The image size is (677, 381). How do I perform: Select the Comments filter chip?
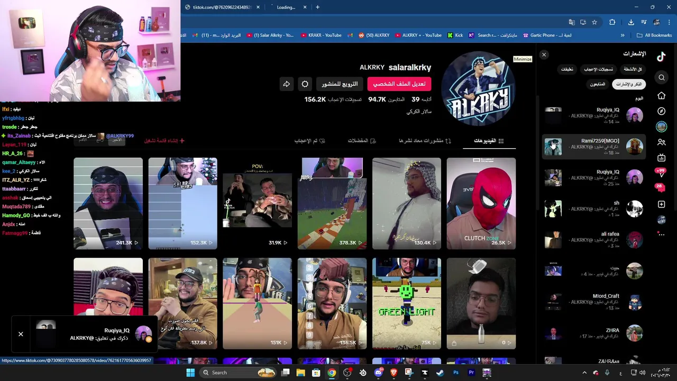pyautogui.click(x=567, y=69)
